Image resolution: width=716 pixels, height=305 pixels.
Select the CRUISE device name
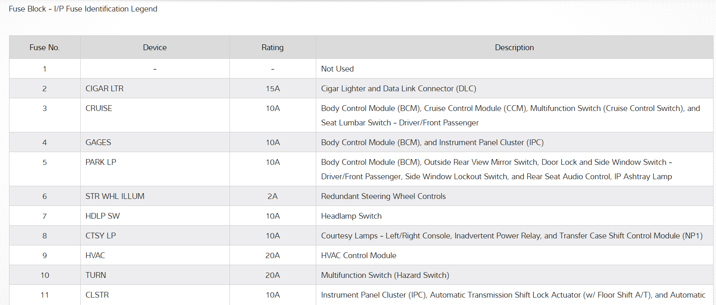coord(99,109)
